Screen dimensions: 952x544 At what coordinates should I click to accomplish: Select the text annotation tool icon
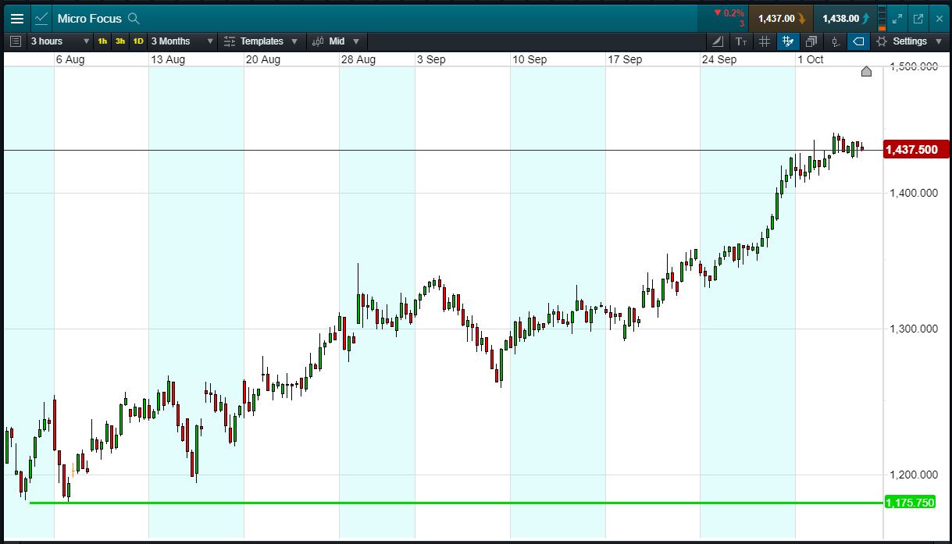[x=741, y=41]
